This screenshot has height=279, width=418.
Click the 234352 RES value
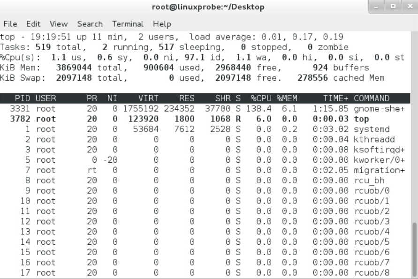(x=179, y=109)
